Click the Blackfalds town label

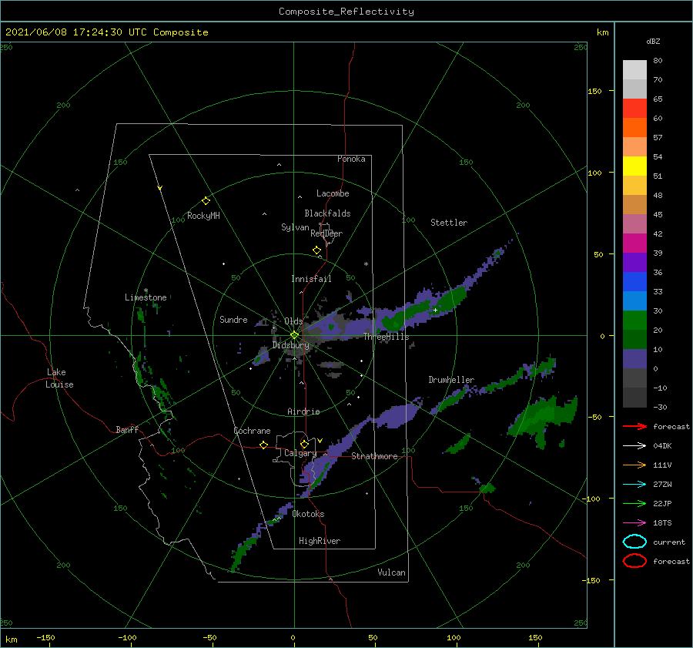coord(327,213)
